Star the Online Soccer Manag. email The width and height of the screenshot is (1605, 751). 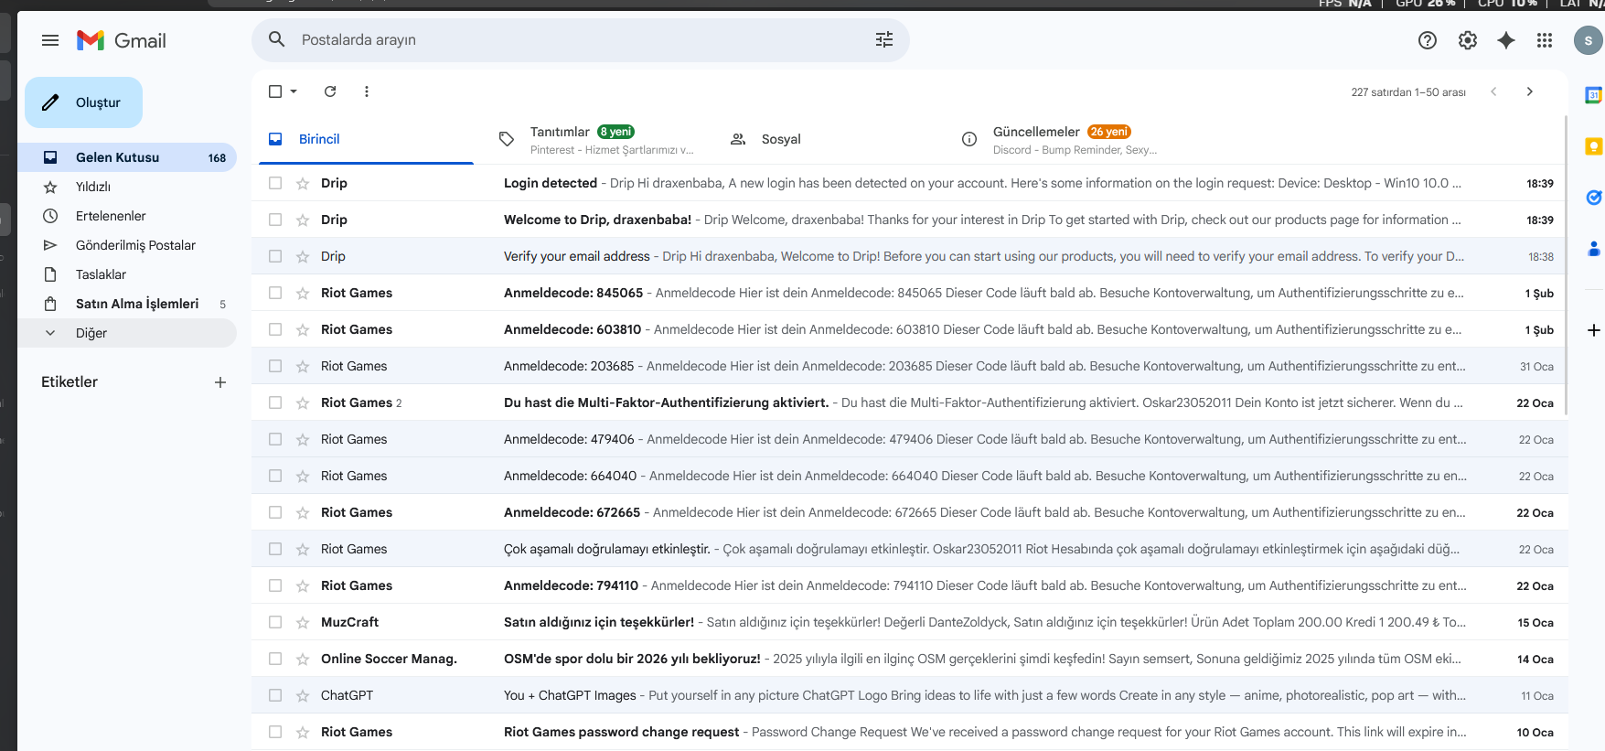point(303,659)
